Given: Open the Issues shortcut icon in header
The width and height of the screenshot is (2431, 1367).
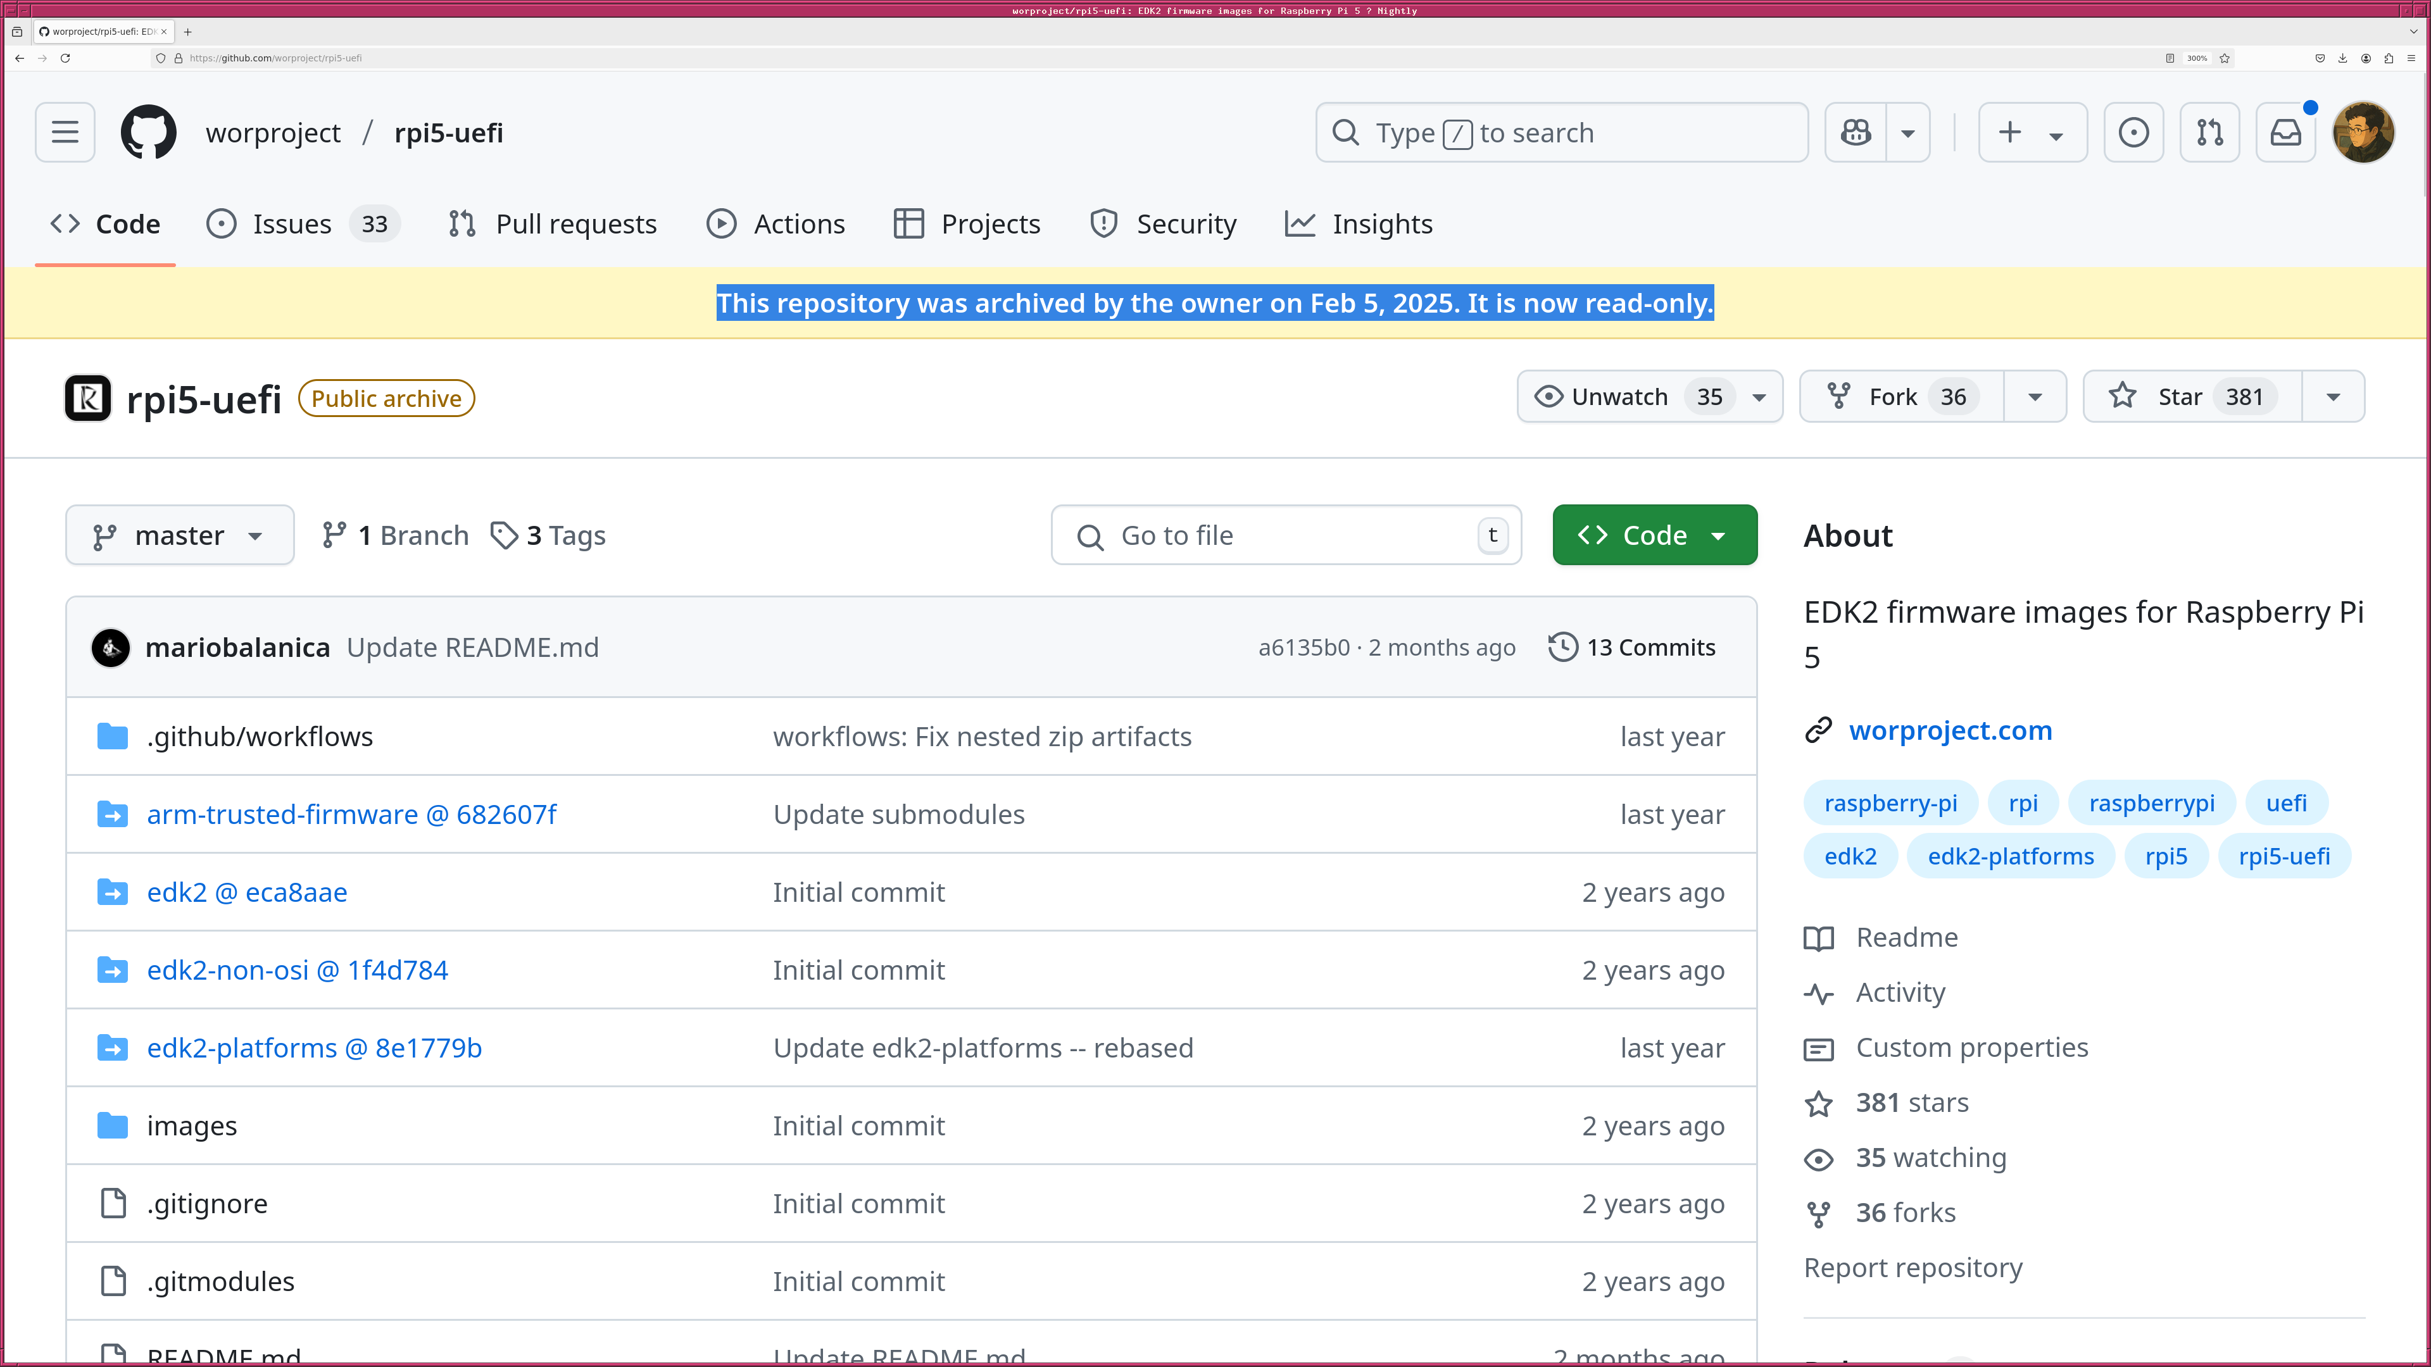Looking at the screenshot, I should tap(2133, 132).
